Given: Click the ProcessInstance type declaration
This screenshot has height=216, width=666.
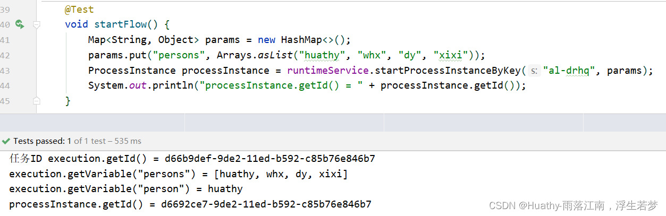Looking at the screenshot, I should [x=132, y=71].
